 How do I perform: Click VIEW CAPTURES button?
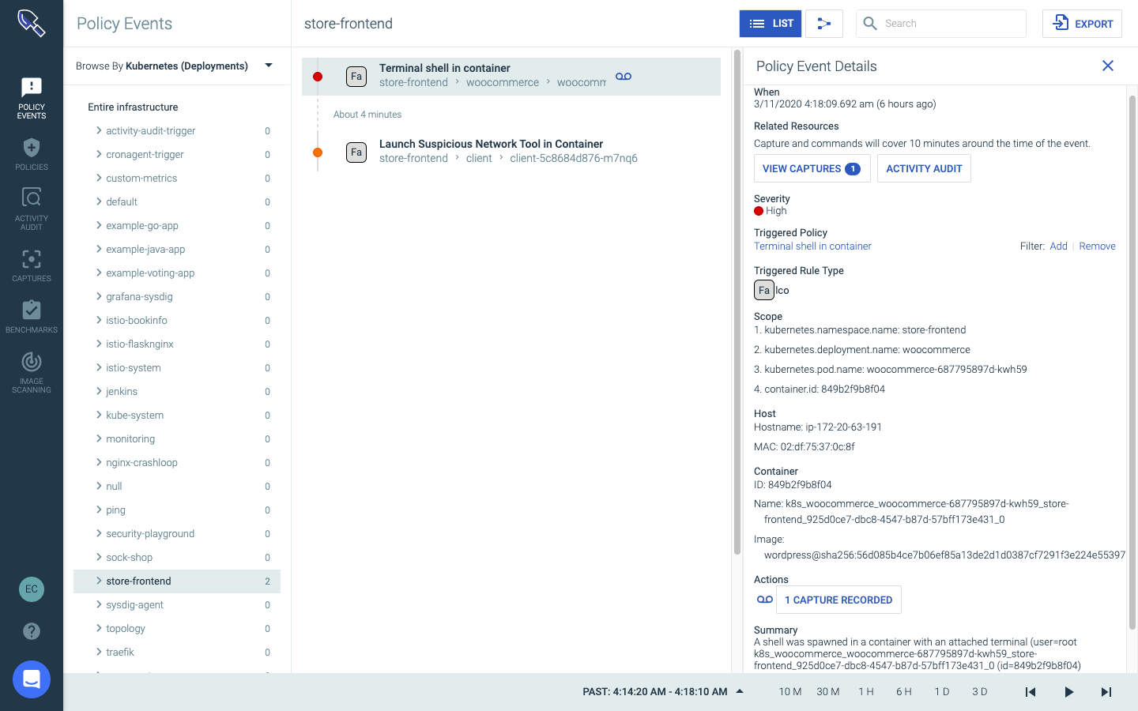[x=812, y=168]
